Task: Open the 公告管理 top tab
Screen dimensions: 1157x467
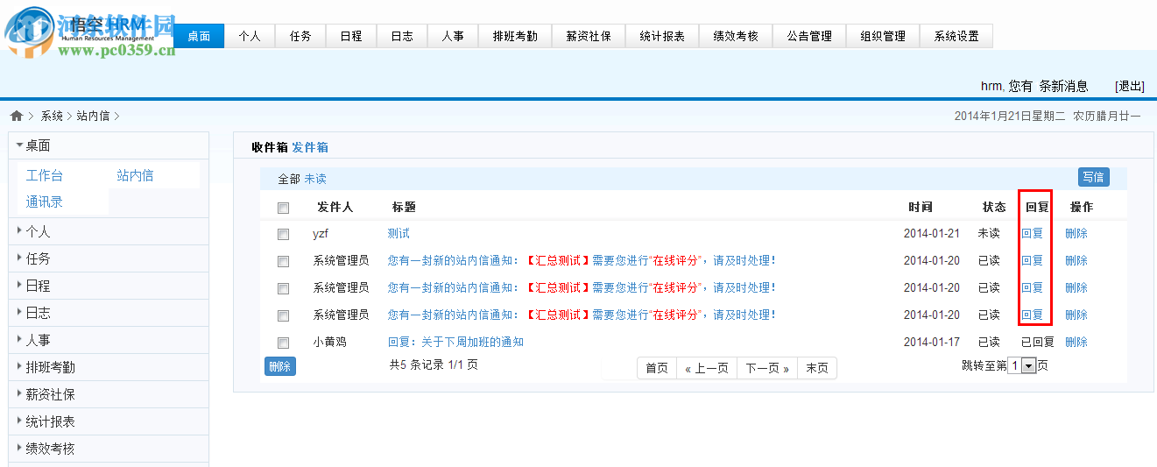Action: pos(810,36)
